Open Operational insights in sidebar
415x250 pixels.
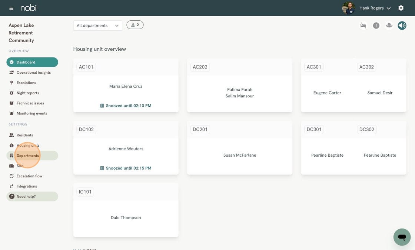pos(33,73)
